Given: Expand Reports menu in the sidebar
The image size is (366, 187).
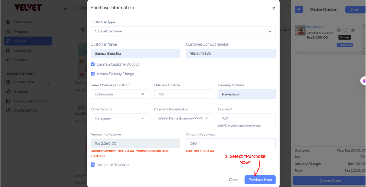Looking at the screenshot, I should coord(28,60).
